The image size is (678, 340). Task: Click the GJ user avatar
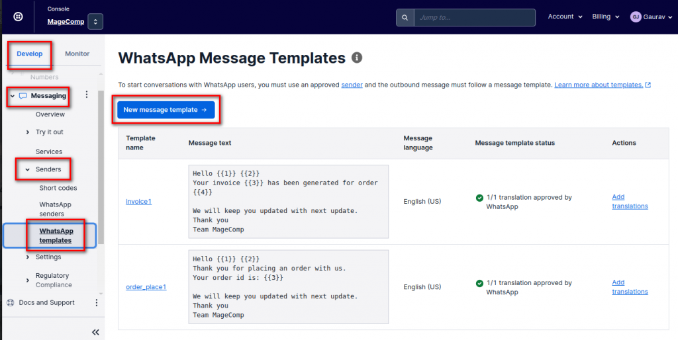coord(636,17)
